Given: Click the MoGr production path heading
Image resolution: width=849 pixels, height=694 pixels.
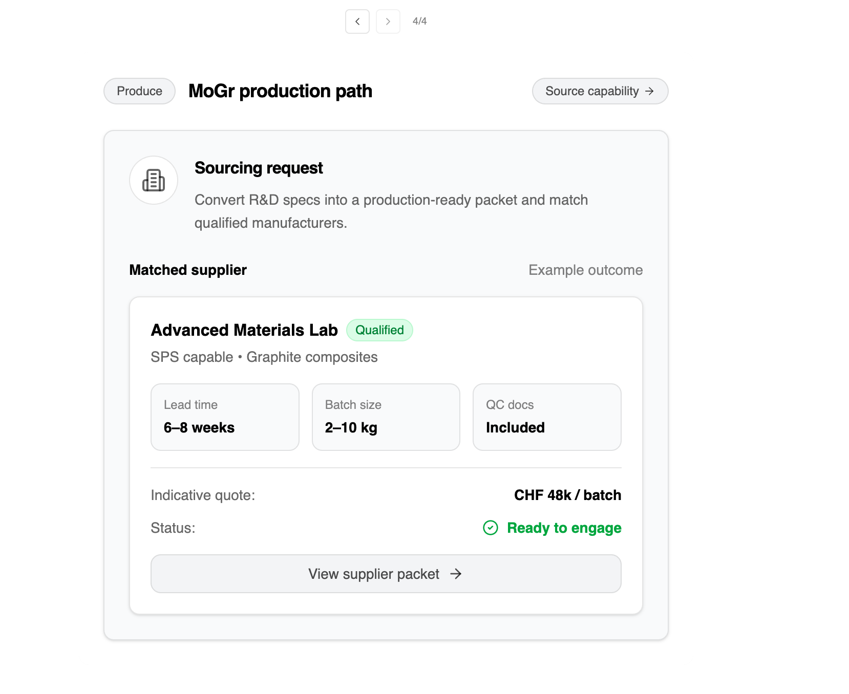Looking at the screenshot, I should pyautogui.click(x=280, y=91).
